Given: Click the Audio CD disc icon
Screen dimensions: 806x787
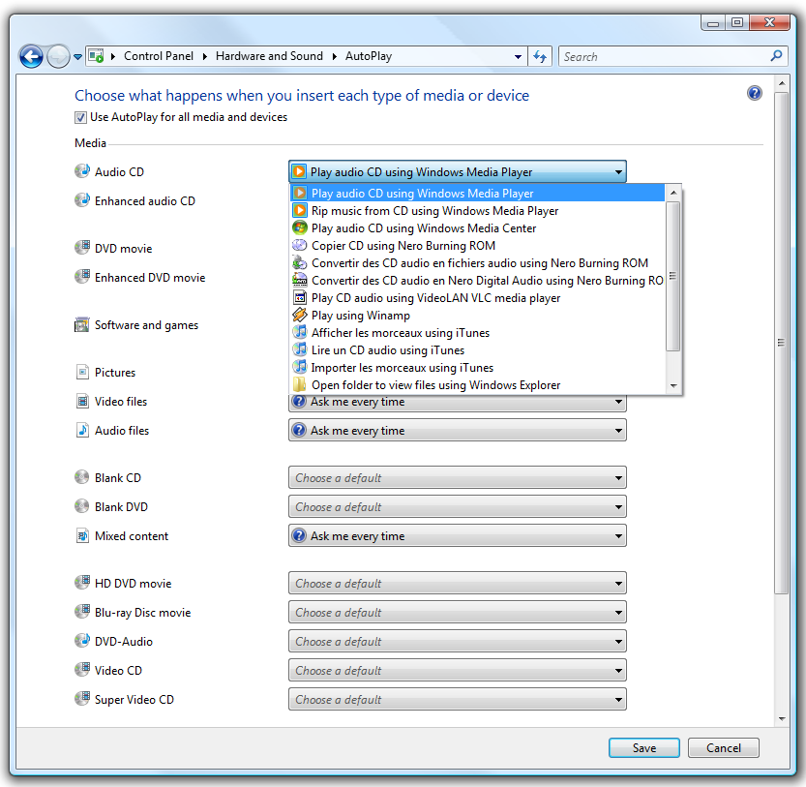Looking at the screenshot, I should click(82, 171).
